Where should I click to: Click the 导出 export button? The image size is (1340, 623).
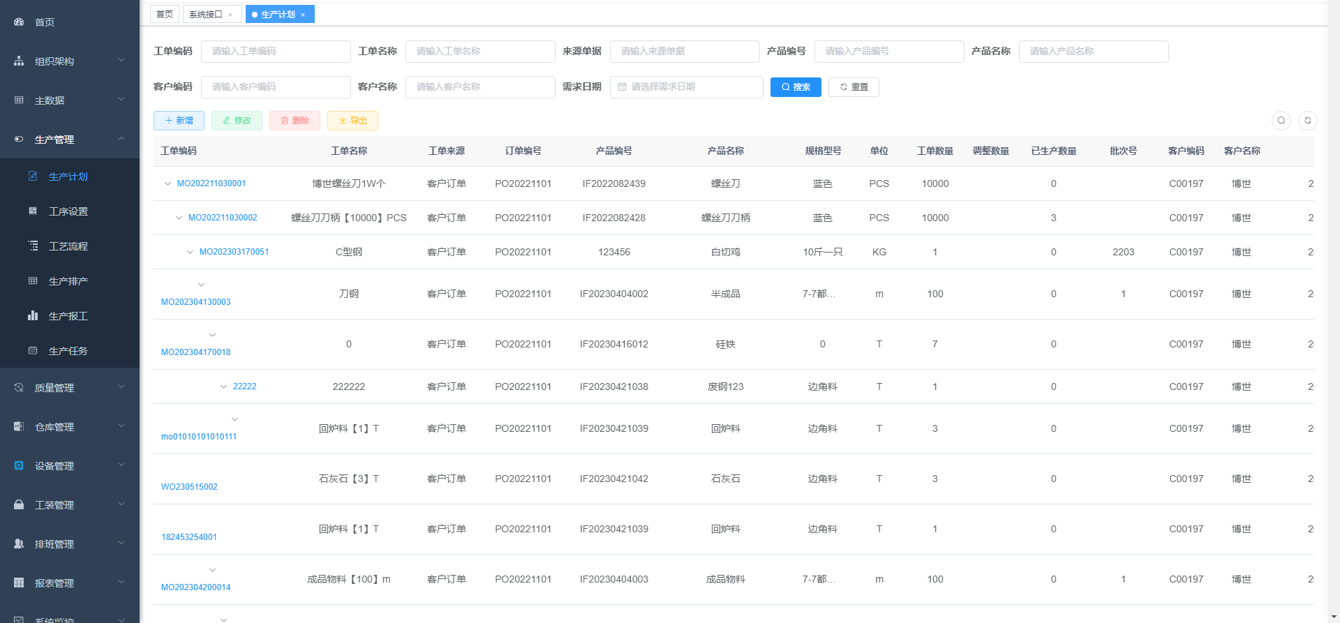coord(352,121)
